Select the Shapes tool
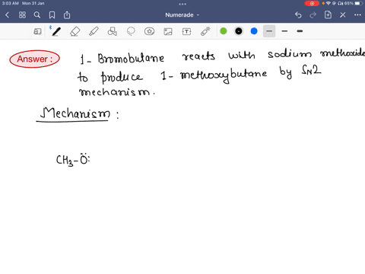This screenshot has height=274, width=365. [x=112, y=31]
